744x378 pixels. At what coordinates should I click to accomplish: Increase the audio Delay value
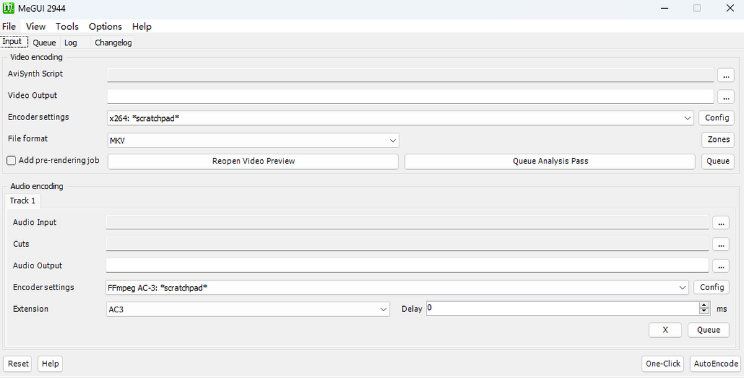pos(704,305)
